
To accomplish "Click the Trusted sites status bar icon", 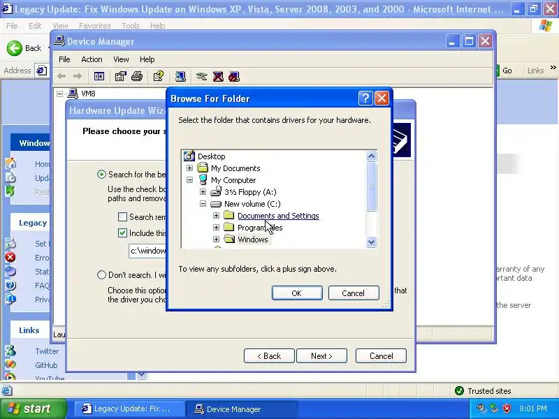I will pos(459,391).
